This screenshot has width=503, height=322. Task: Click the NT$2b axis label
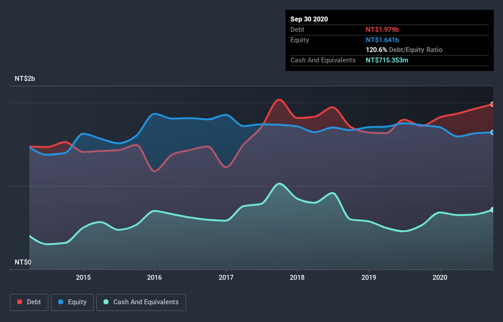tap(25, 78)
